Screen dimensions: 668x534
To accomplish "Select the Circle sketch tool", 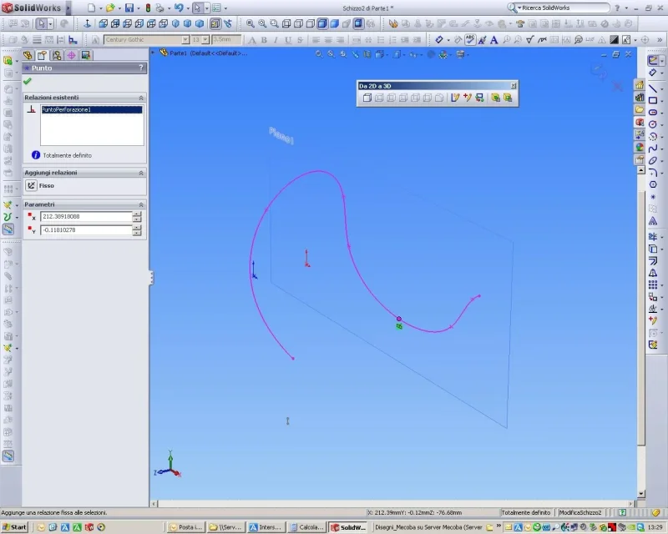I will [652, 124].
